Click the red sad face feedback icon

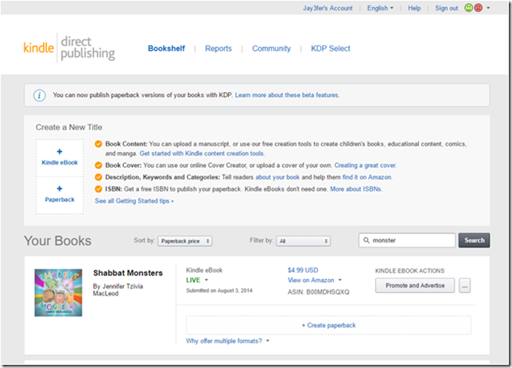(x=478, y=8)
